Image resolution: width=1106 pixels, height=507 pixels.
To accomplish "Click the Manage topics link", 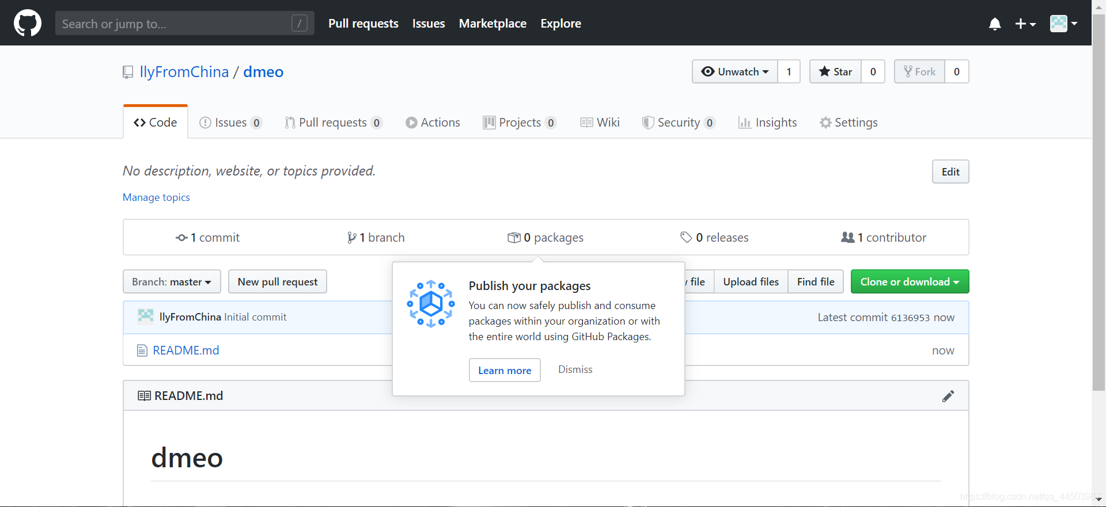I will coord(156,197).
